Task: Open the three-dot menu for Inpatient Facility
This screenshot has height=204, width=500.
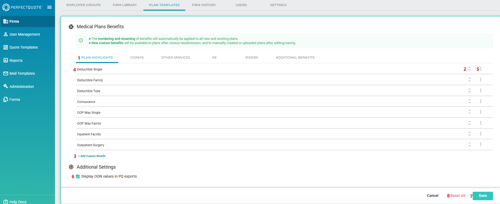Action: tap(480, 134)
